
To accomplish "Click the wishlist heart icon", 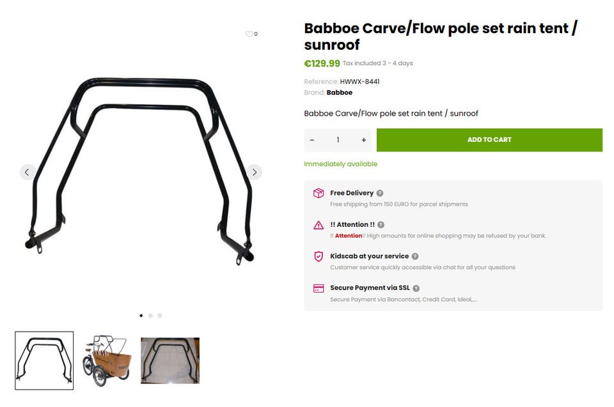I will (249, 34).
